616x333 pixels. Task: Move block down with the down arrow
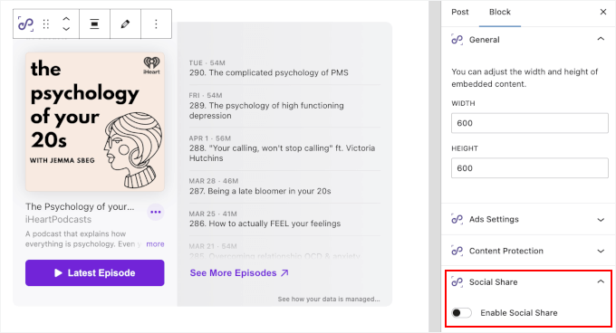(66, 29)
